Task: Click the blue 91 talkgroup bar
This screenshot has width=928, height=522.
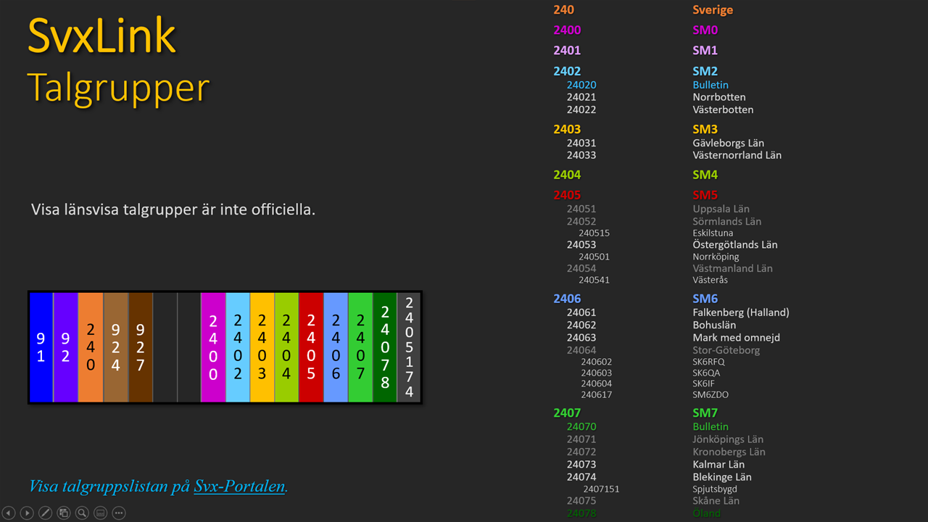Action: (x=41, y=347)
